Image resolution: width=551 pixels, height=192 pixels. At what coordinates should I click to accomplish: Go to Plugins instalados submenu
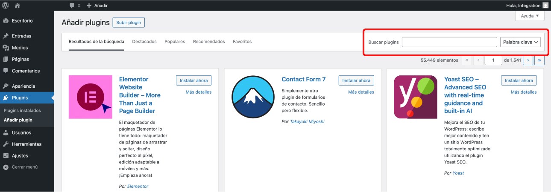pyautogui.click(x=22, y=110)
